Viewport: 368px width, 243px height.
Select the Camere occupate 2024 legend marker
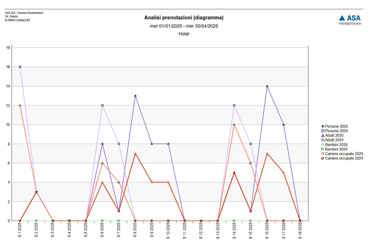pos(323,158)
